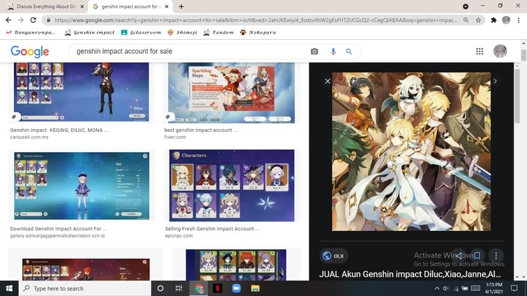Open the Danganronpa bookmark
This screenshot has height=296, width=527.
coord(30,32)
